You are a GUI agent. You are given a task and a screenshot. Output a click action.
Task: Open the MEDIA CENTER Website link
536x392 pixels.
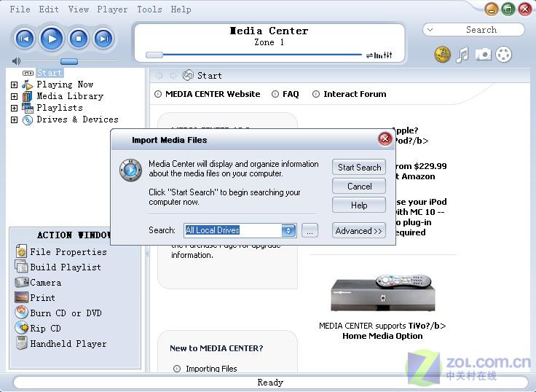point(213,94)
